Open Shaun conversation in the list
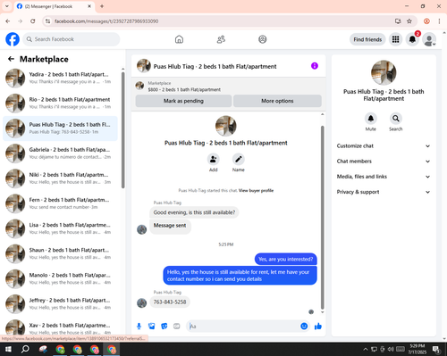447x356 pixels. coord(60,253)
